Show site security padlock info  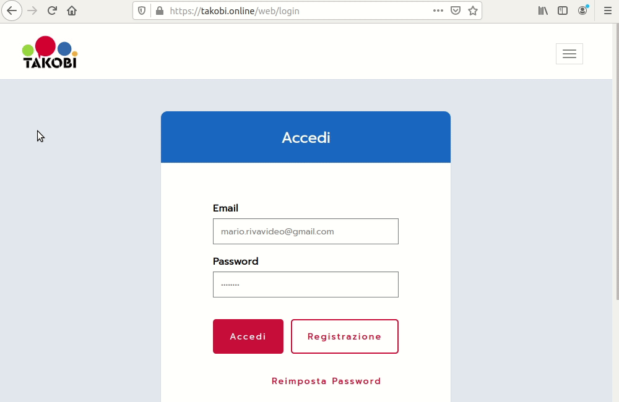click(160, 11)
